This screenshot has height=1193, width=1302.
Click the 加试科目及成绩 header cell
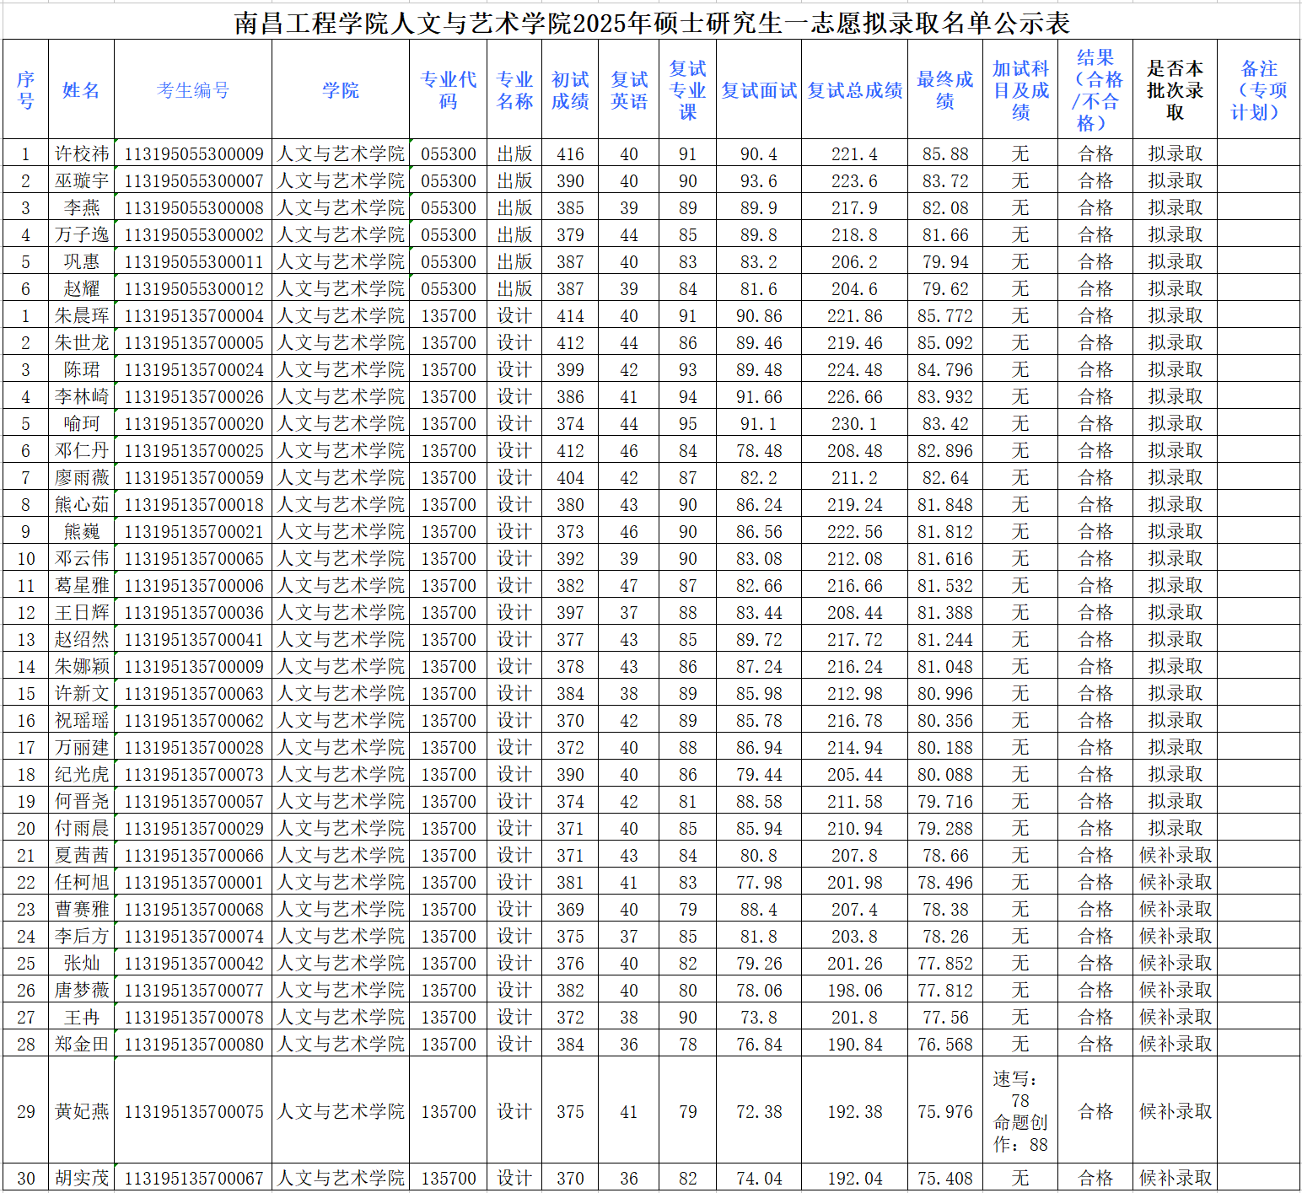pyautogui.click(x=1020, y=90)
